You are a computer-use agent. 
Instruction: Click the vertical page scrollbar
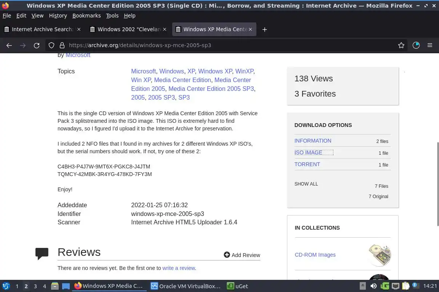click(x=437, y=184)
